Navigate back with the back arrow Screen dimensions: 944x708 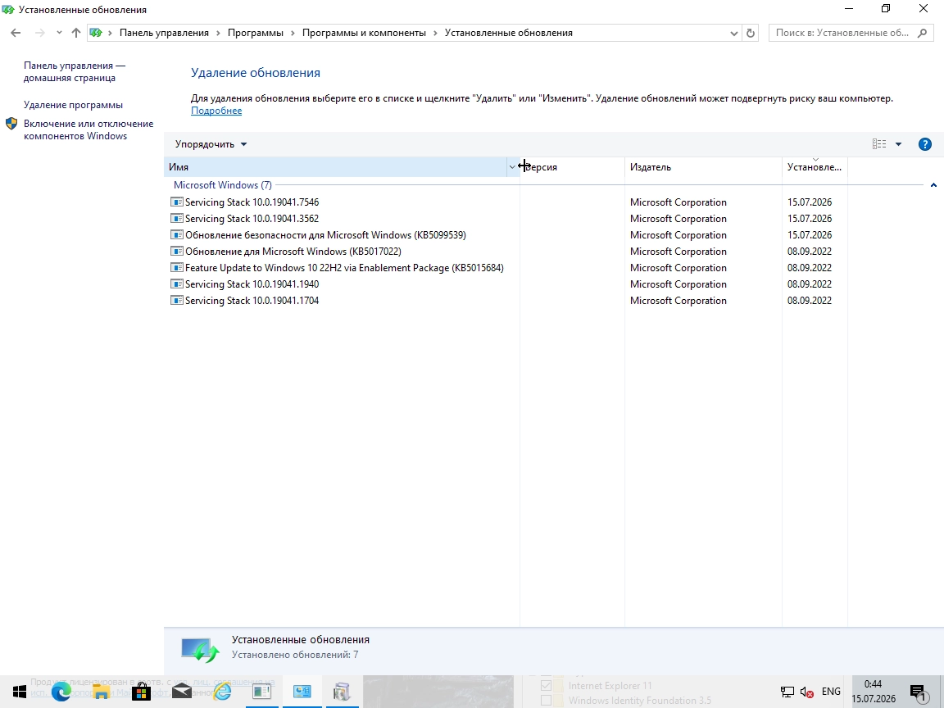pyautogui.click(x=16, y=33)
